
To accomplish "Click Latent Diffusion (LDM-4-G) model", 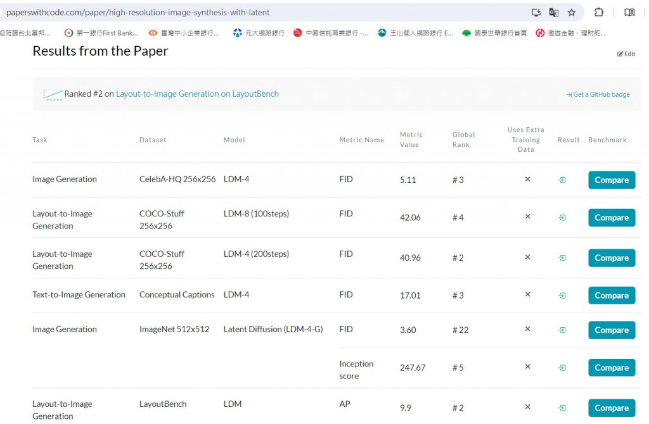I will point(273,329).
